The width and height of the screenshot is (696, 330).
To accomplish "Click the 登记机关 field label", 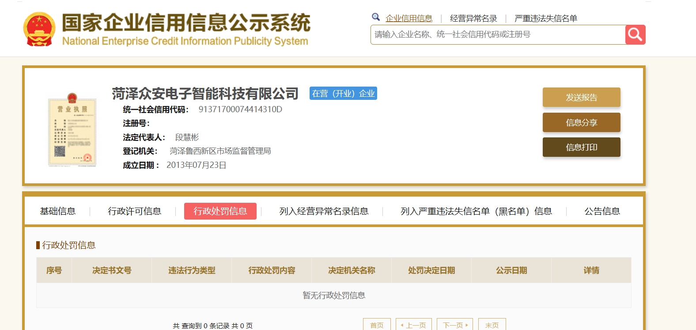I will coord(140,151).
